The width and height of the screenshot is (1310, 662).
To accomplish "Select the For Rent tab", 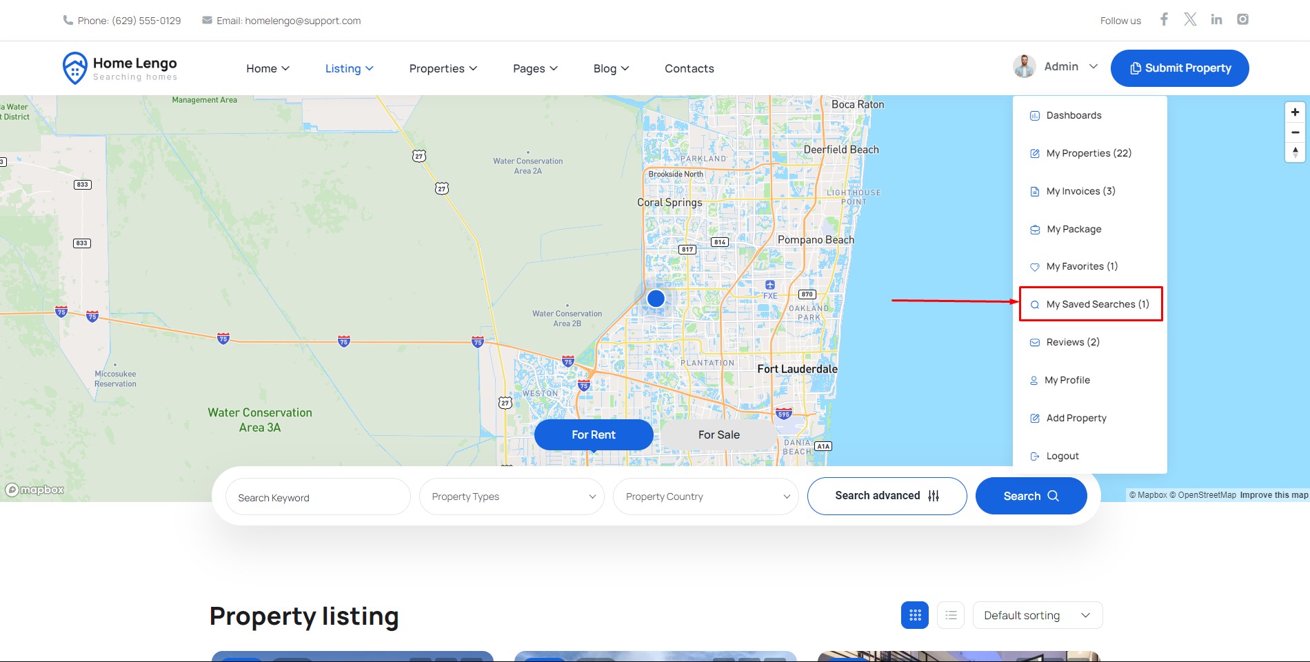I will (594, 434).
